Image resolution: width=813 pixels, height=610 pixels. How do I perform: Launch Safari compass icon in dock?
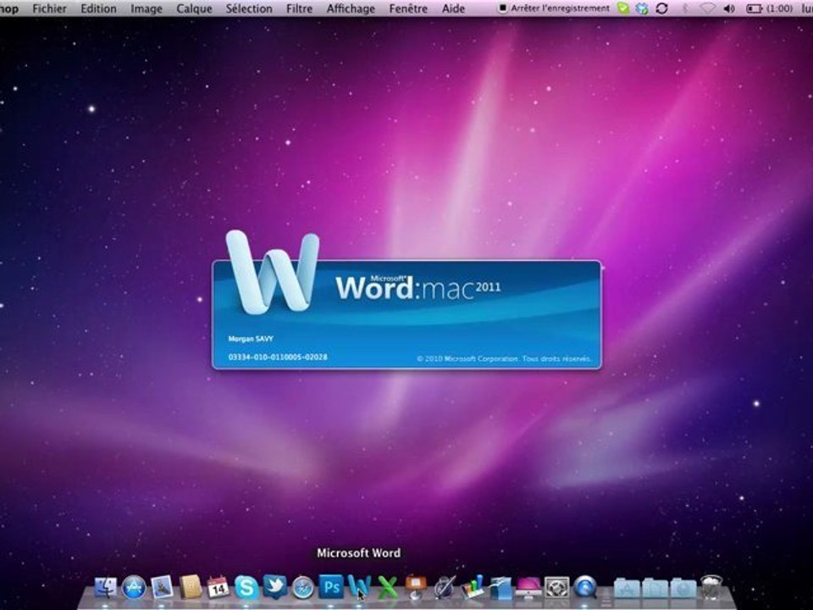point(303,588)
